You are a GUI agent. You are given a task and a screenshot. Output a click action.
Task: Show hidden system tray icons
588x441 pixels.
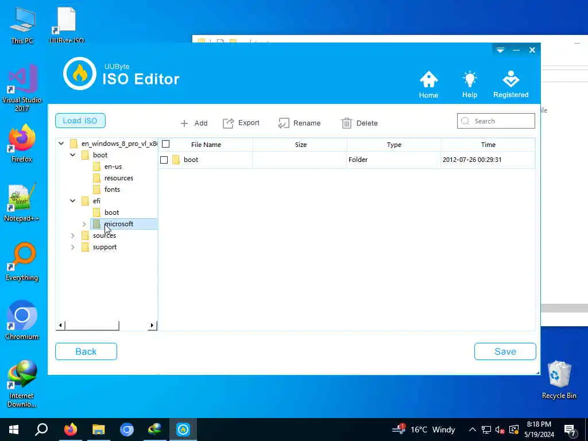point(473,430)
